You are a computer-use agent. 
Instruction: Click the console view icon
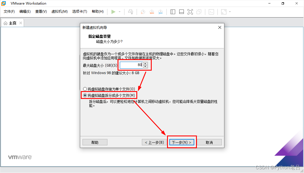click(x=211, y=12)
